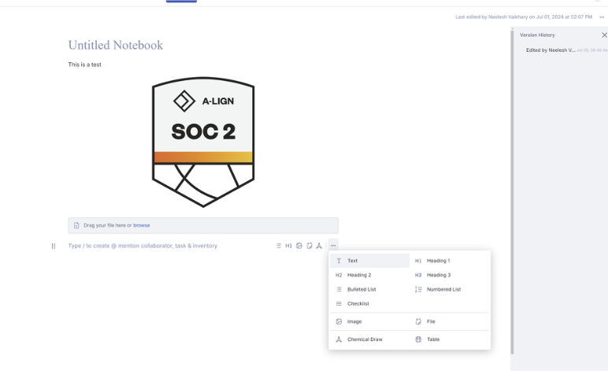Click the bulleted list icon in the inline toolbar
This screenshot has height=371, width=608.
(x=278, y=246)
